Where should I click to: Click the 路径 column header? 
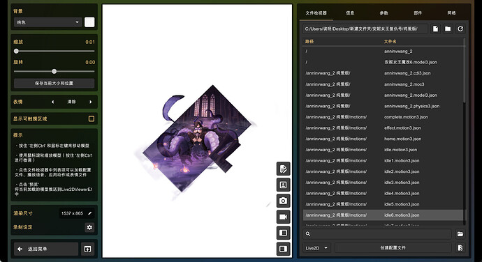click(309, 41)
